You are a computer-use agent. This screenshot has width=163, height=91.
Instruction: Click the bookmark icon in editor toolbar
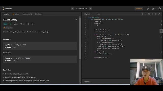142,14
